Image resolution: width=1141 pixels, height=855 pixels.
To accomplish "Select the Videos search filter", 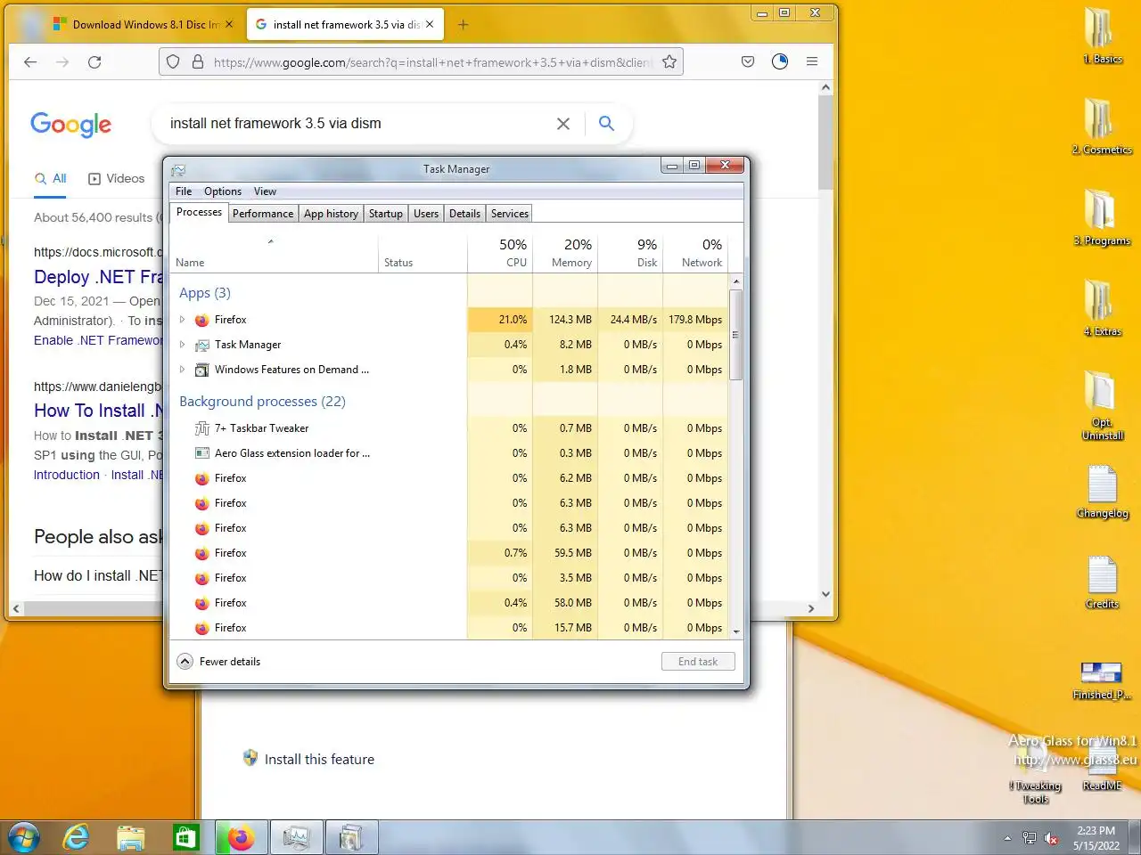I will coord(116,178).
